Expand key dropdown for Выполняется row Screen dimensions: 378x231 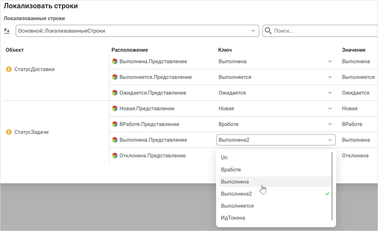330,77
